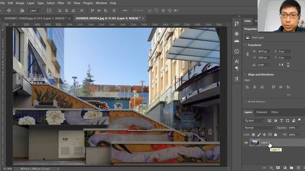Toggle Lock image pixels brush icon
This screenshot has width=305, height=171.
(259, 134)
